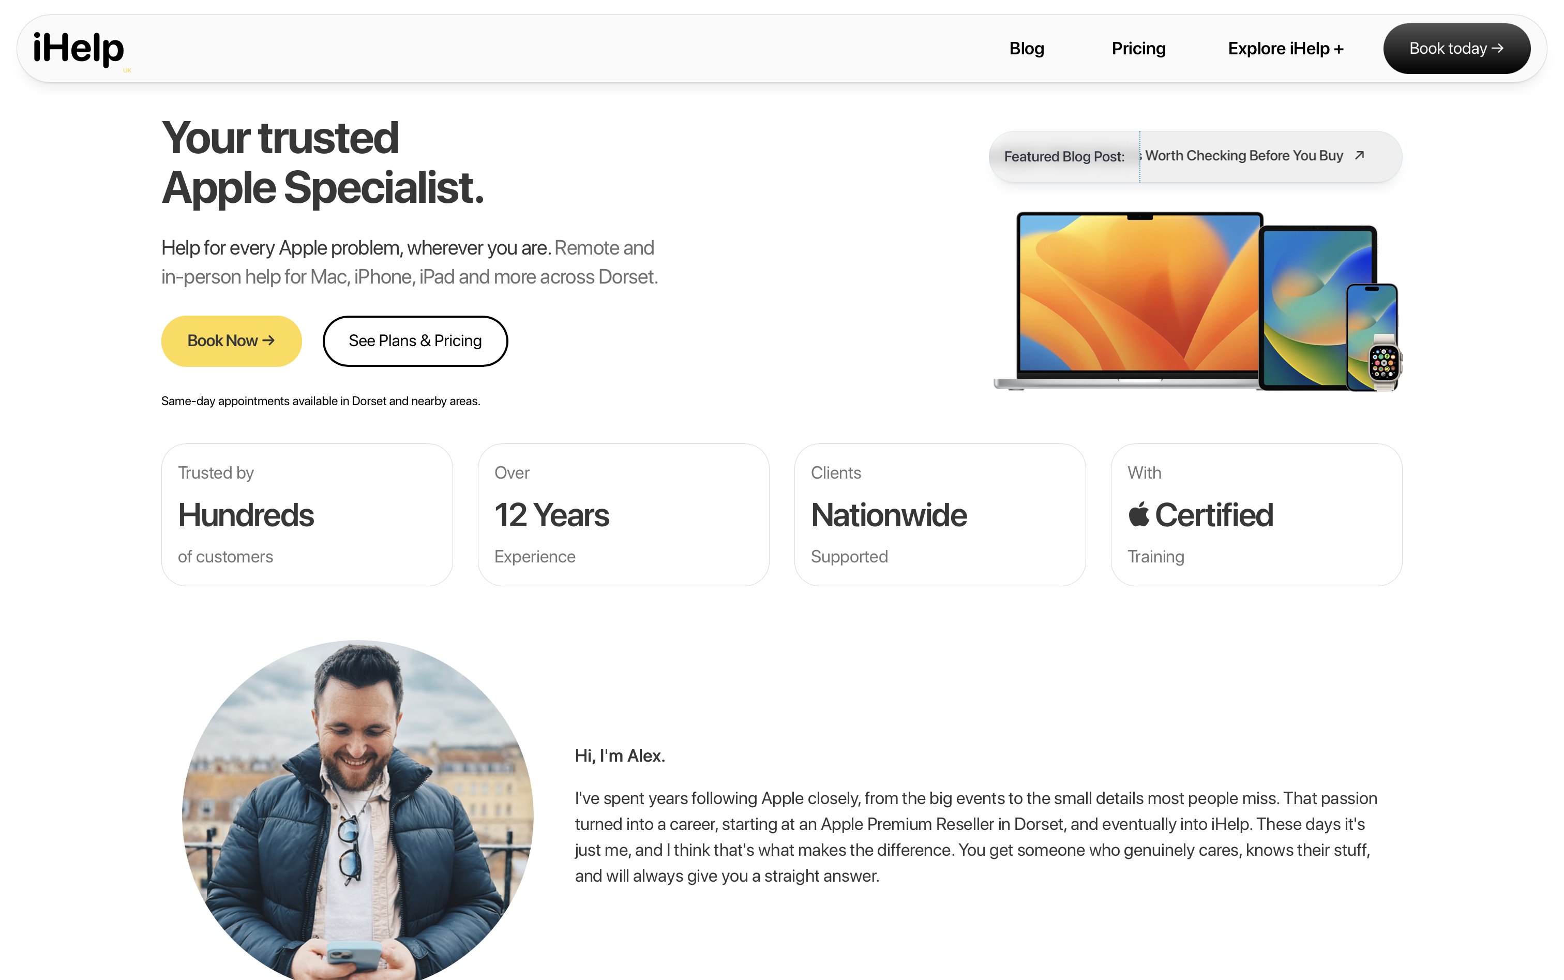Click the small UK tag below logo
Screen dimensions: 1564x980
[127, 71]
